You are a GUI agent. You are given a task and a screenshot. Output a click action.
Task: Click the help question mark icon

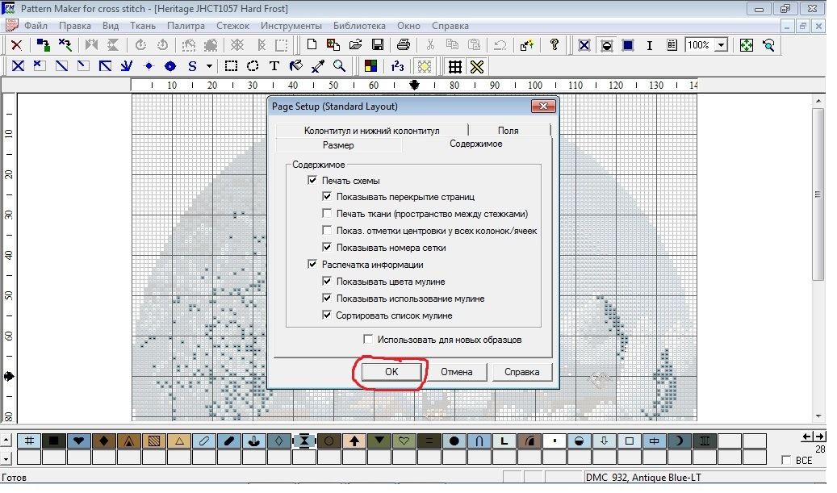(x=555, y=45)
